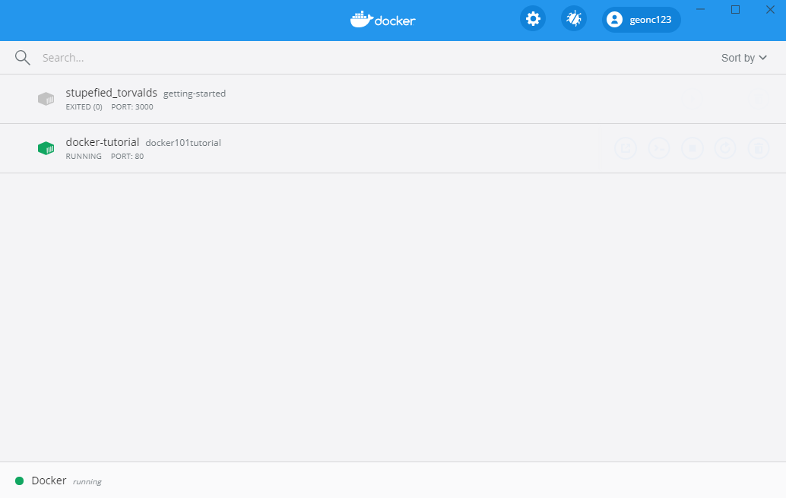Open CLI terminal for docker-tutorial
This screenshot has height=498, width=786.
coord(659,148)
